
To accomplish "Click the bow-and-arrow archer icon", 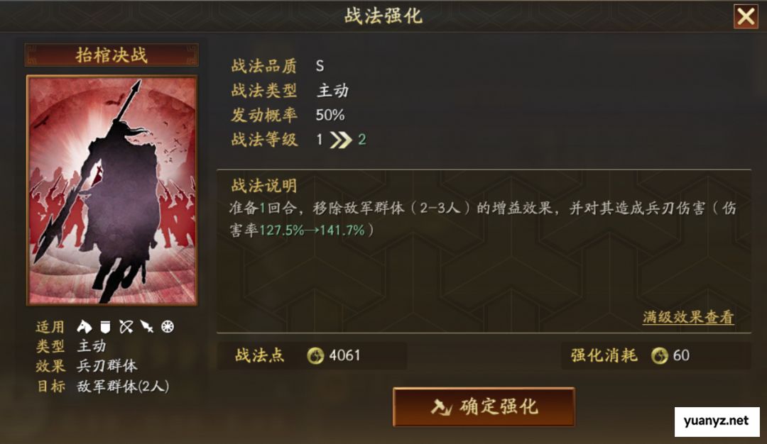I will click(x=126, y=327).
